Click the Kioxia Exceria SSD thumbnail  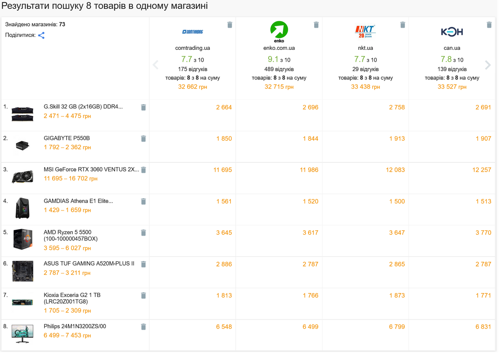tap(23, 302)
